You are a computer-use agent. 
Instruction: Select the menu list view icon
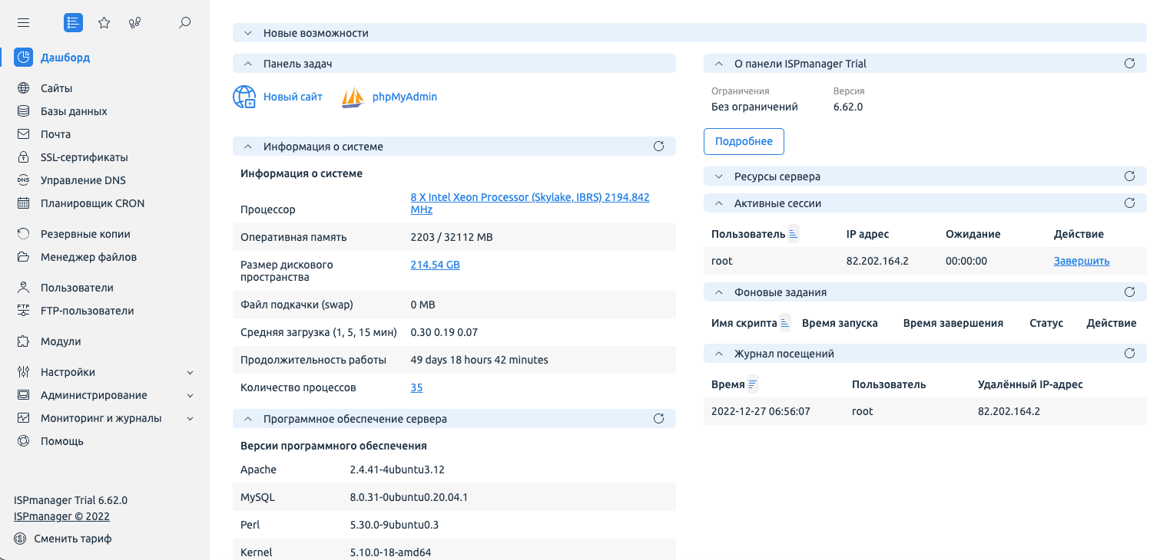pyautogui.click(x=73, y=23)
